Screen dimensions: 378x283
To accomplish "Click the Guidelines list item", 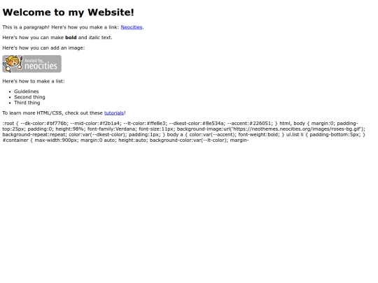I will point(27,92).
